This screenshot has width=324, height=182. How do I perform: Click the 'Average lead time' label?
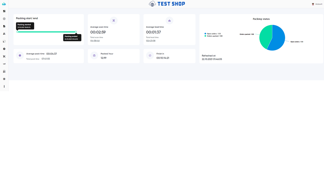coord(155,27)
